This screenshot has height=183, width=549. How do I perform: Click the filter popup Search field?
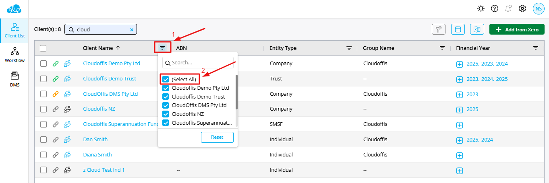tap(201, 63)
